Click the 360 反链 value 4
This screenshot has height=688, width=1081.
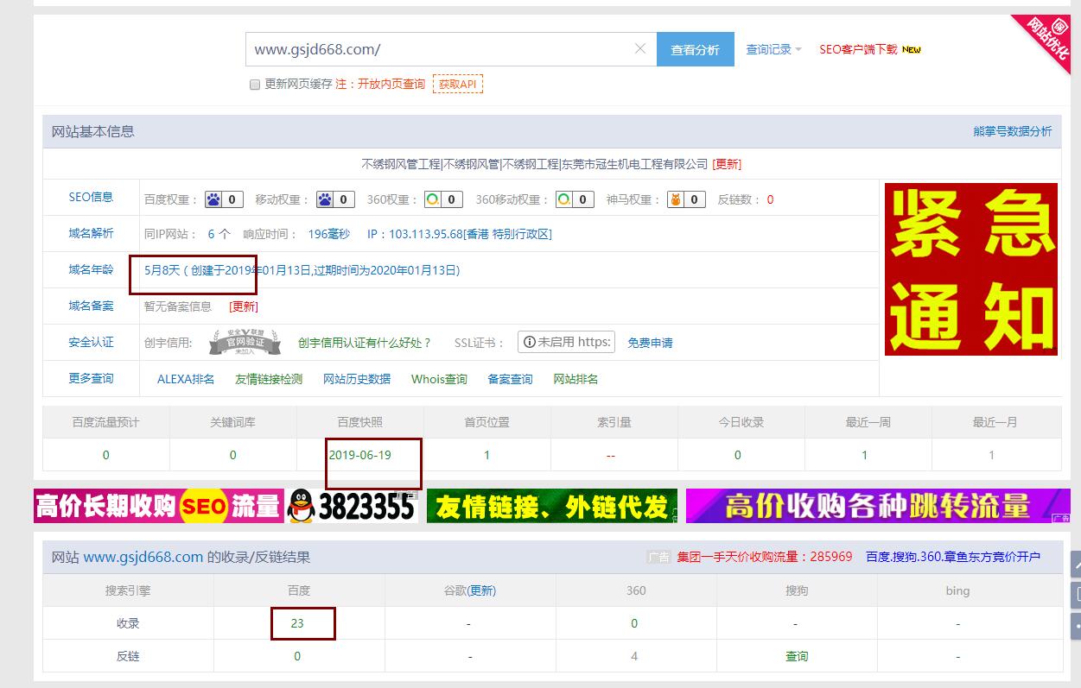(634, 656)
